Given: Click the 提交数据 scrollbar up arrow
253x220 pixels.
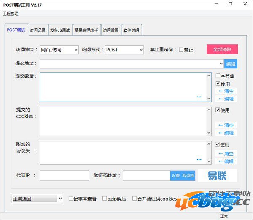Looking at the screenshot, I should point(209,76).
